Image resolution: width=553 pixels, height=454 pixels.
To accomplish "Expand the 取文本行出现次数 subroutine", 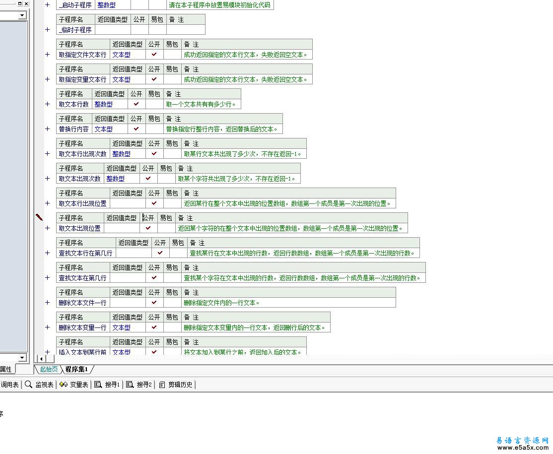I will pyautogui.click(x=47, y=154).
